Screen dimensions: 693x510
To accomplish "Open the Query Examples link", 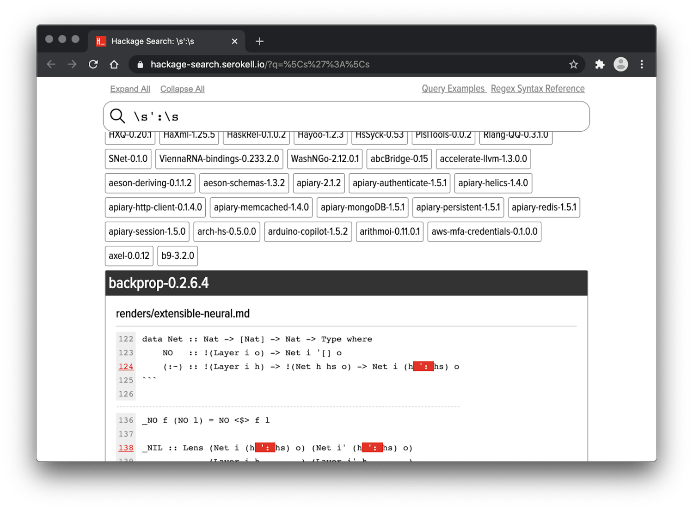I will tap(453, 89).
